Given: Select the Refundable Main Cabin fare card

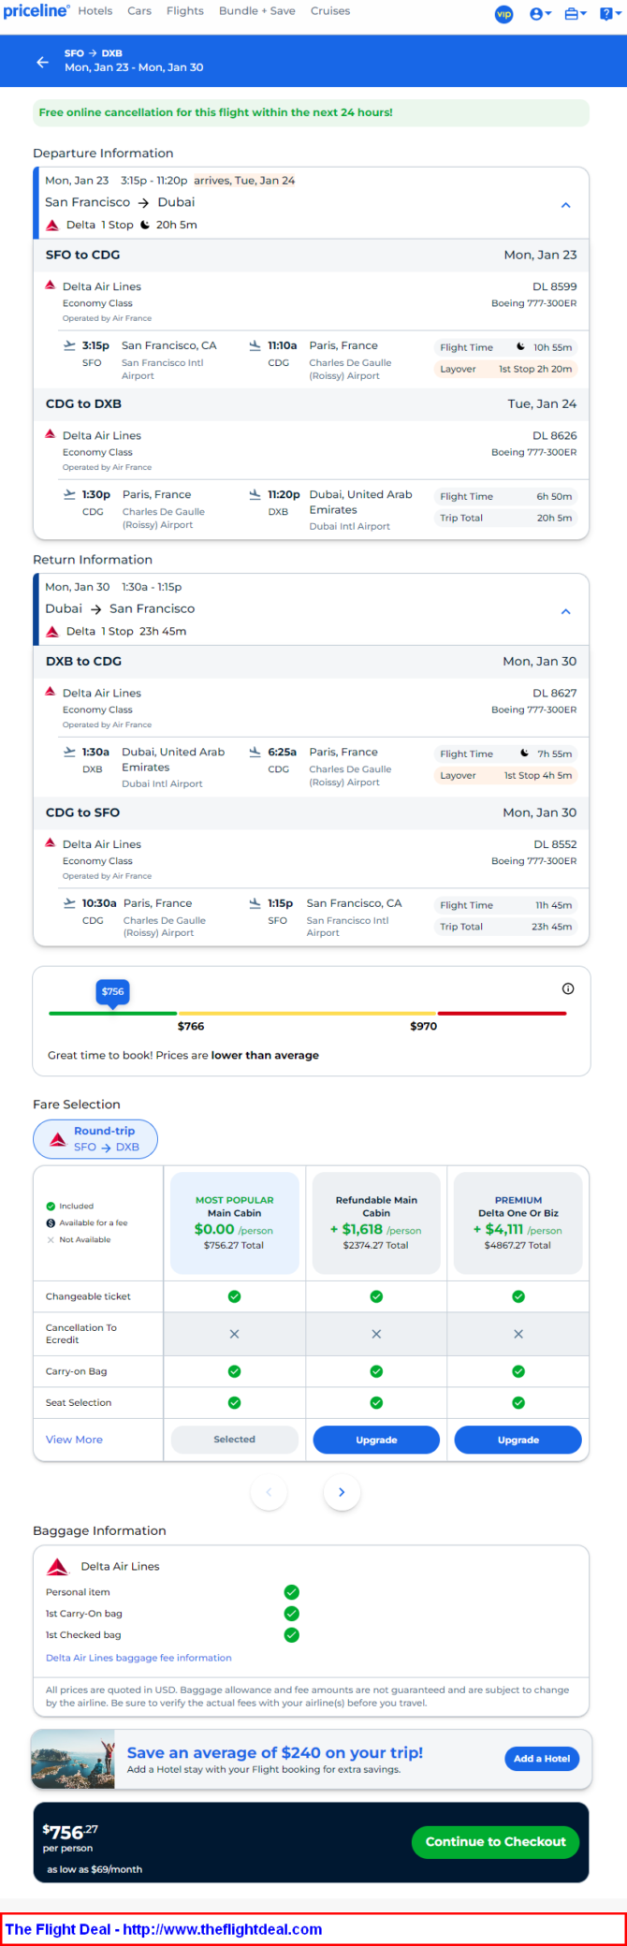Looking at the screenshot, I should 376,1222.
